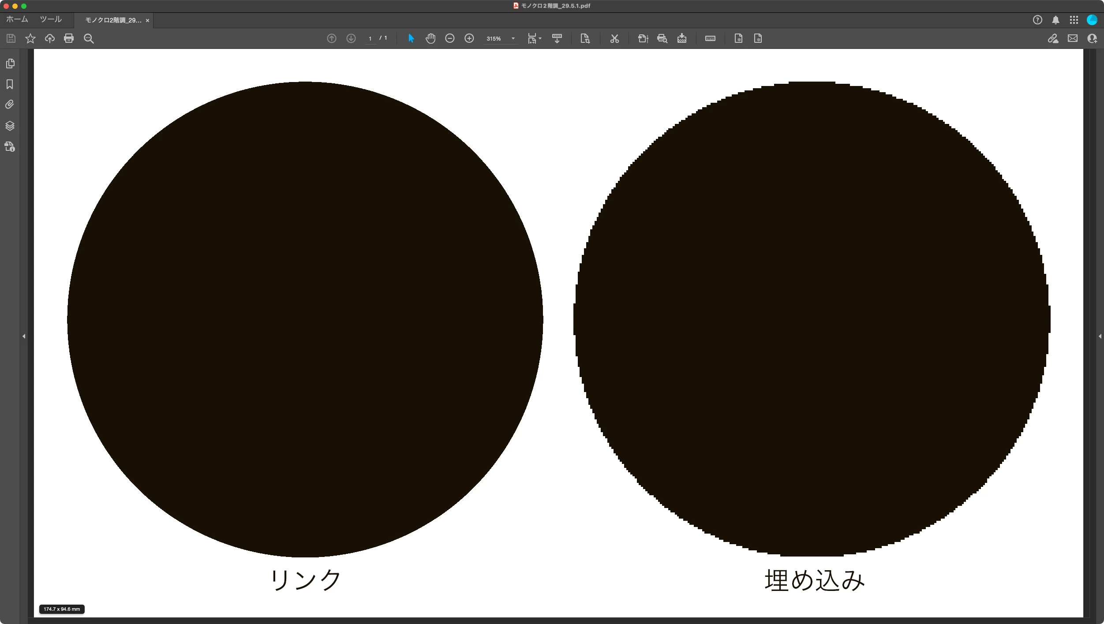
Task: Open page thumbnails panel
Action: point(10,64)
